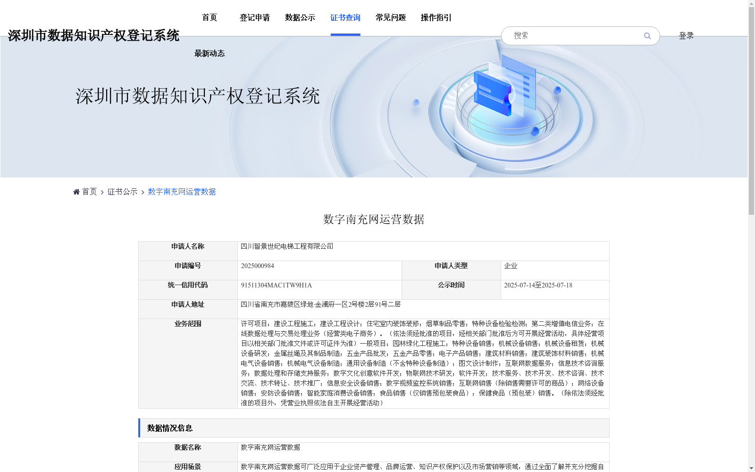Screen dimensions: 755x472
Task: Open the 首页 navigation menu item
Action: tap(210, 18)
